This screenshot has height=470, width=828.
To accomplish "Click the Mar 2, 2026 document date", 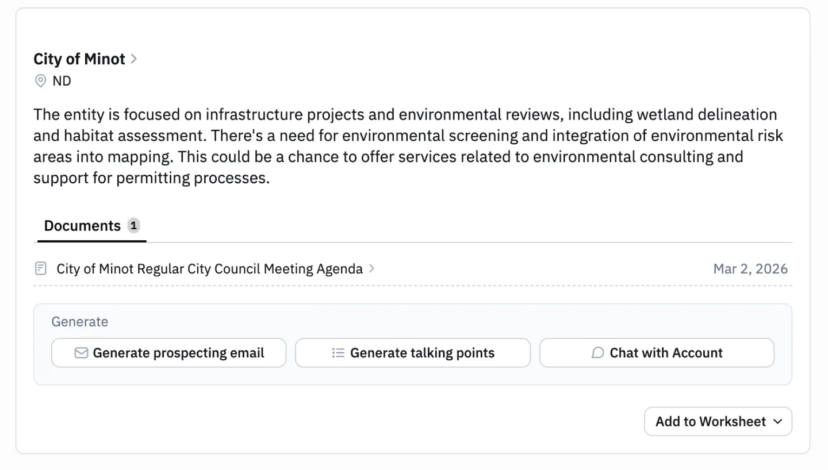I will 750,269.
